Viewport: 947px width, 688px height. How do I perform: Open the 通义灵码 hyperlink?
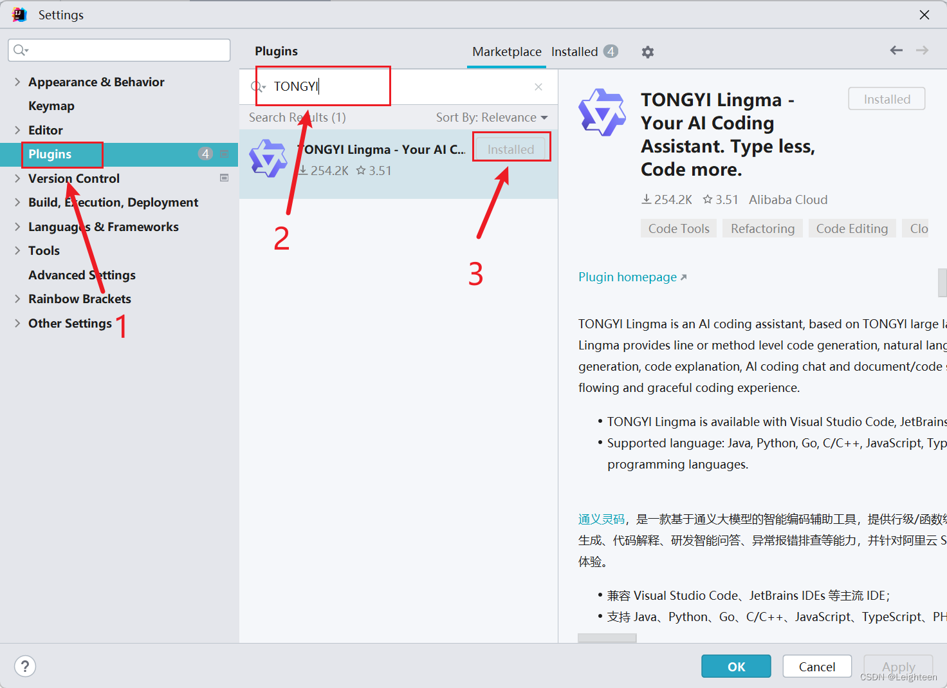(602, 519)
